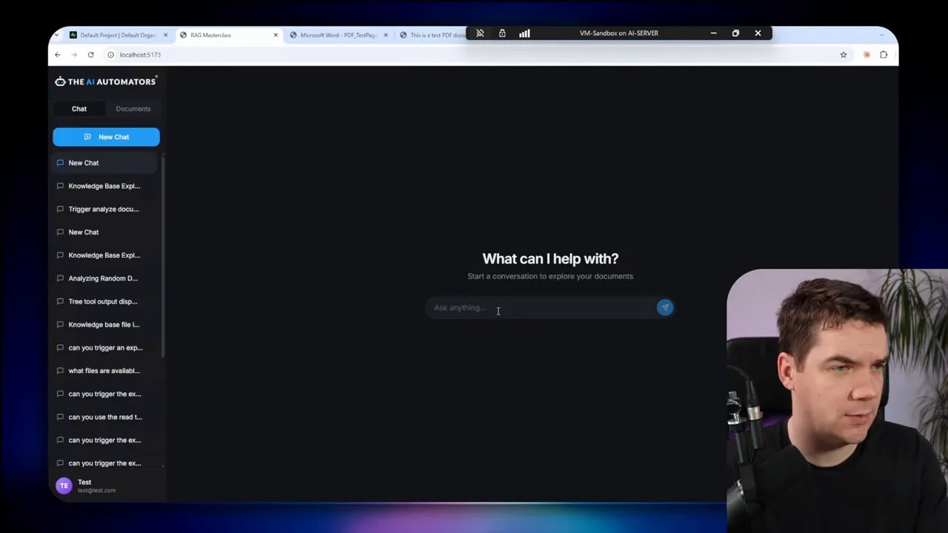Open the Analyzing Random D conversation
Viewport: 948px width, 533px height.
point(103,278)
